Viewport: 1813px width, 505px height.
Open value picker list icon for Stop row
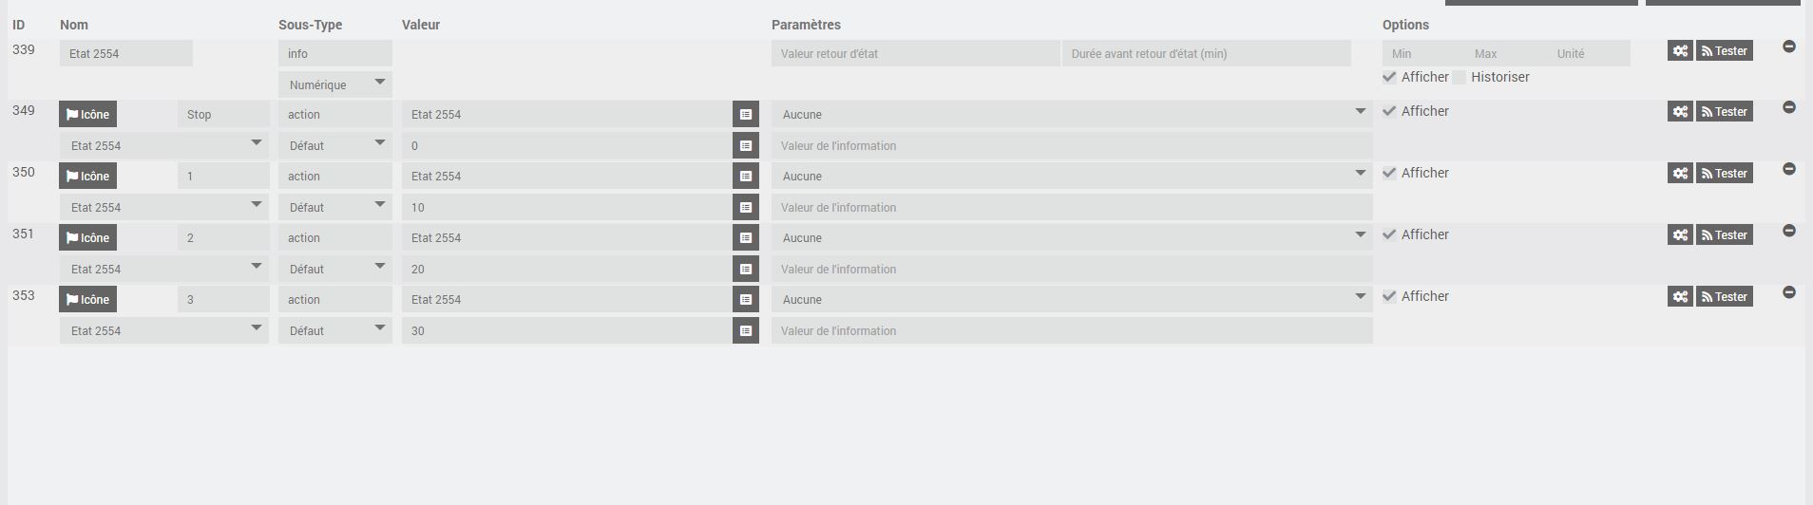(746, 115)
